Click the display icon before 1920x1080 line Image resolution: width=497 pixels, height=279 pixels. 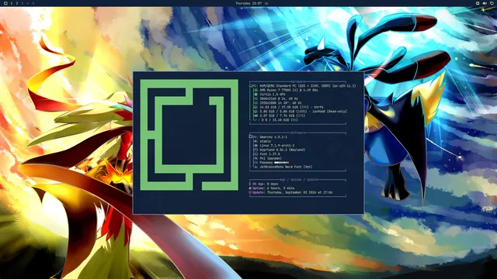[x=255, y=103]
